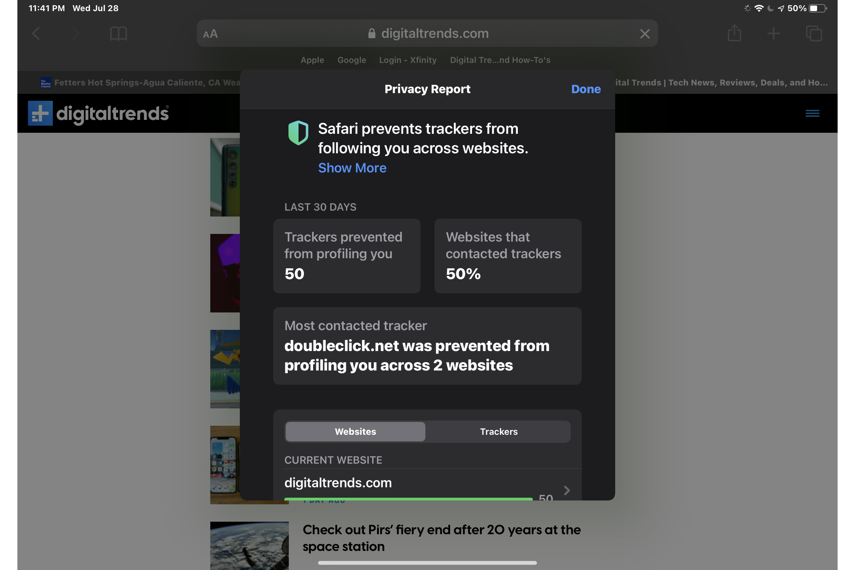Tap the AA reader options button

210,34
